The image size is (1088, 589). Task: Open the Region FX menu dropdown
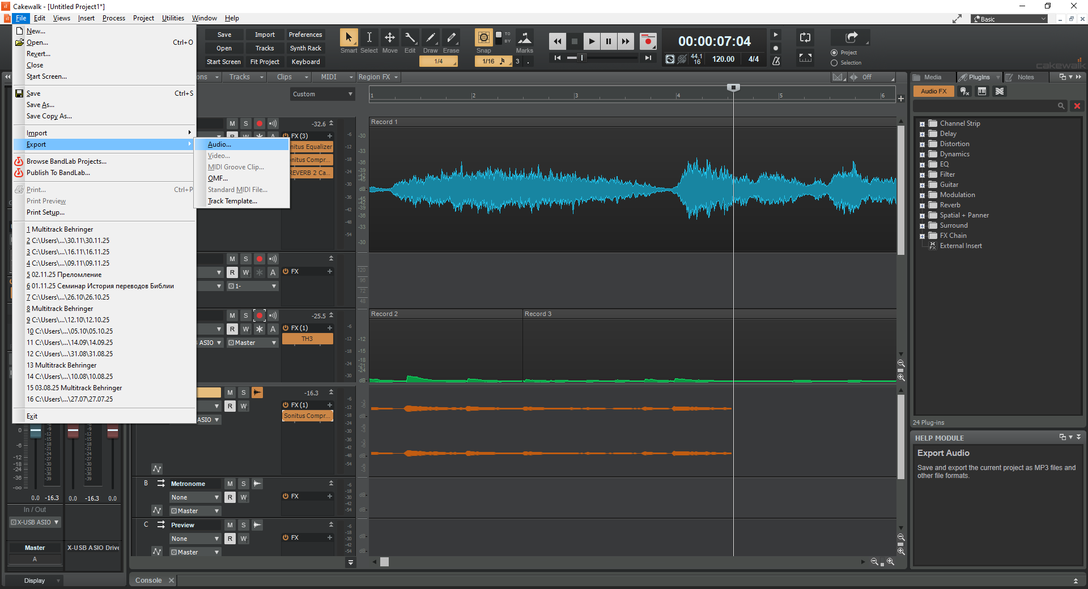coord(378,77)
